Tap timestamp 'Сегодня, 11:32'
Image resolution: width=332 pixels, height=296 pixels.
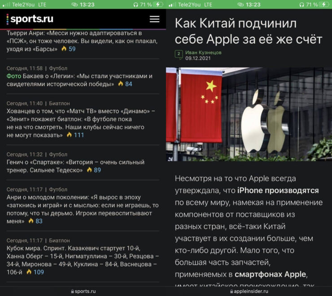tap(25, 154)
